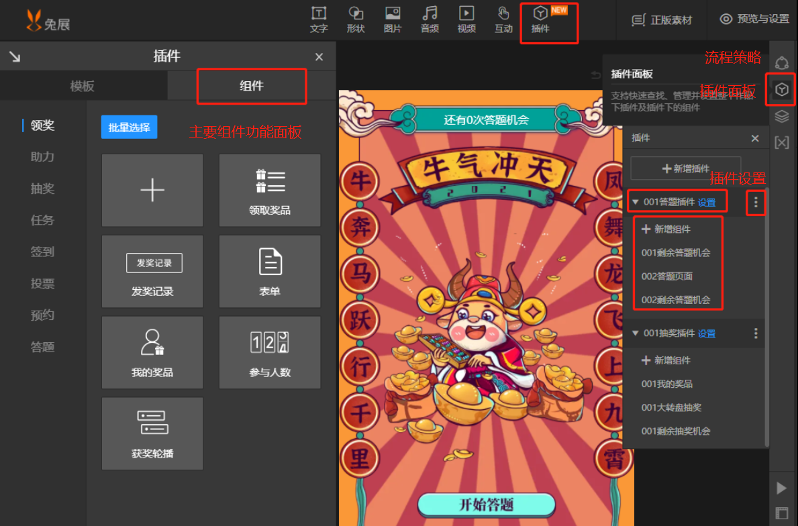The height and width of the screenshot is (526, 798).
Task: Select 001我的奖品 component
Action: (x=666, y=384)
